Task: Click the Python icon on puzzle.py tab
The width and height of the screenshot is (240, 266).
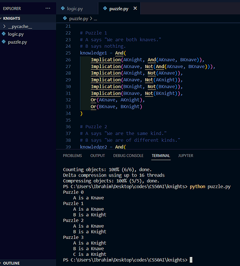Action: [105, 9]
